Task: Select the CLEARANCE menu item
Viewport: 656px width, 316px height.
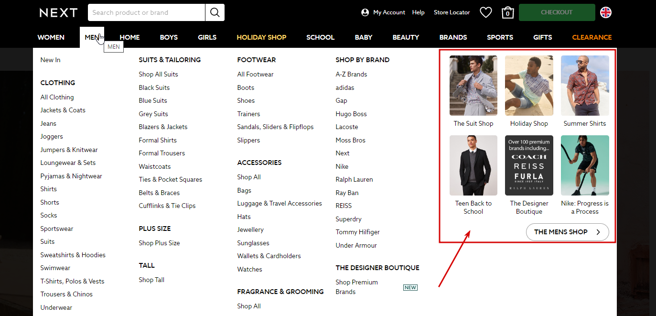Action: point(591,37)
